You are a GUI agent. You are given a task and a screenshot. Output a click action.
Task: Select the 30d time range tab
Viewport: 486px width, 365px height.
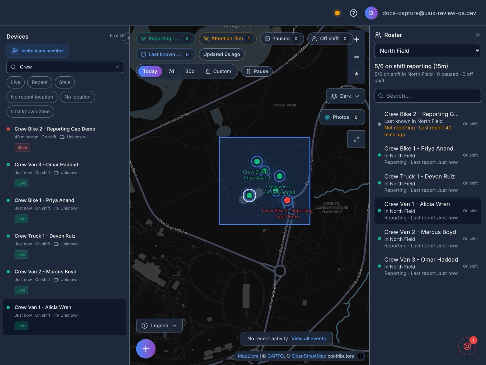[190, 71]
